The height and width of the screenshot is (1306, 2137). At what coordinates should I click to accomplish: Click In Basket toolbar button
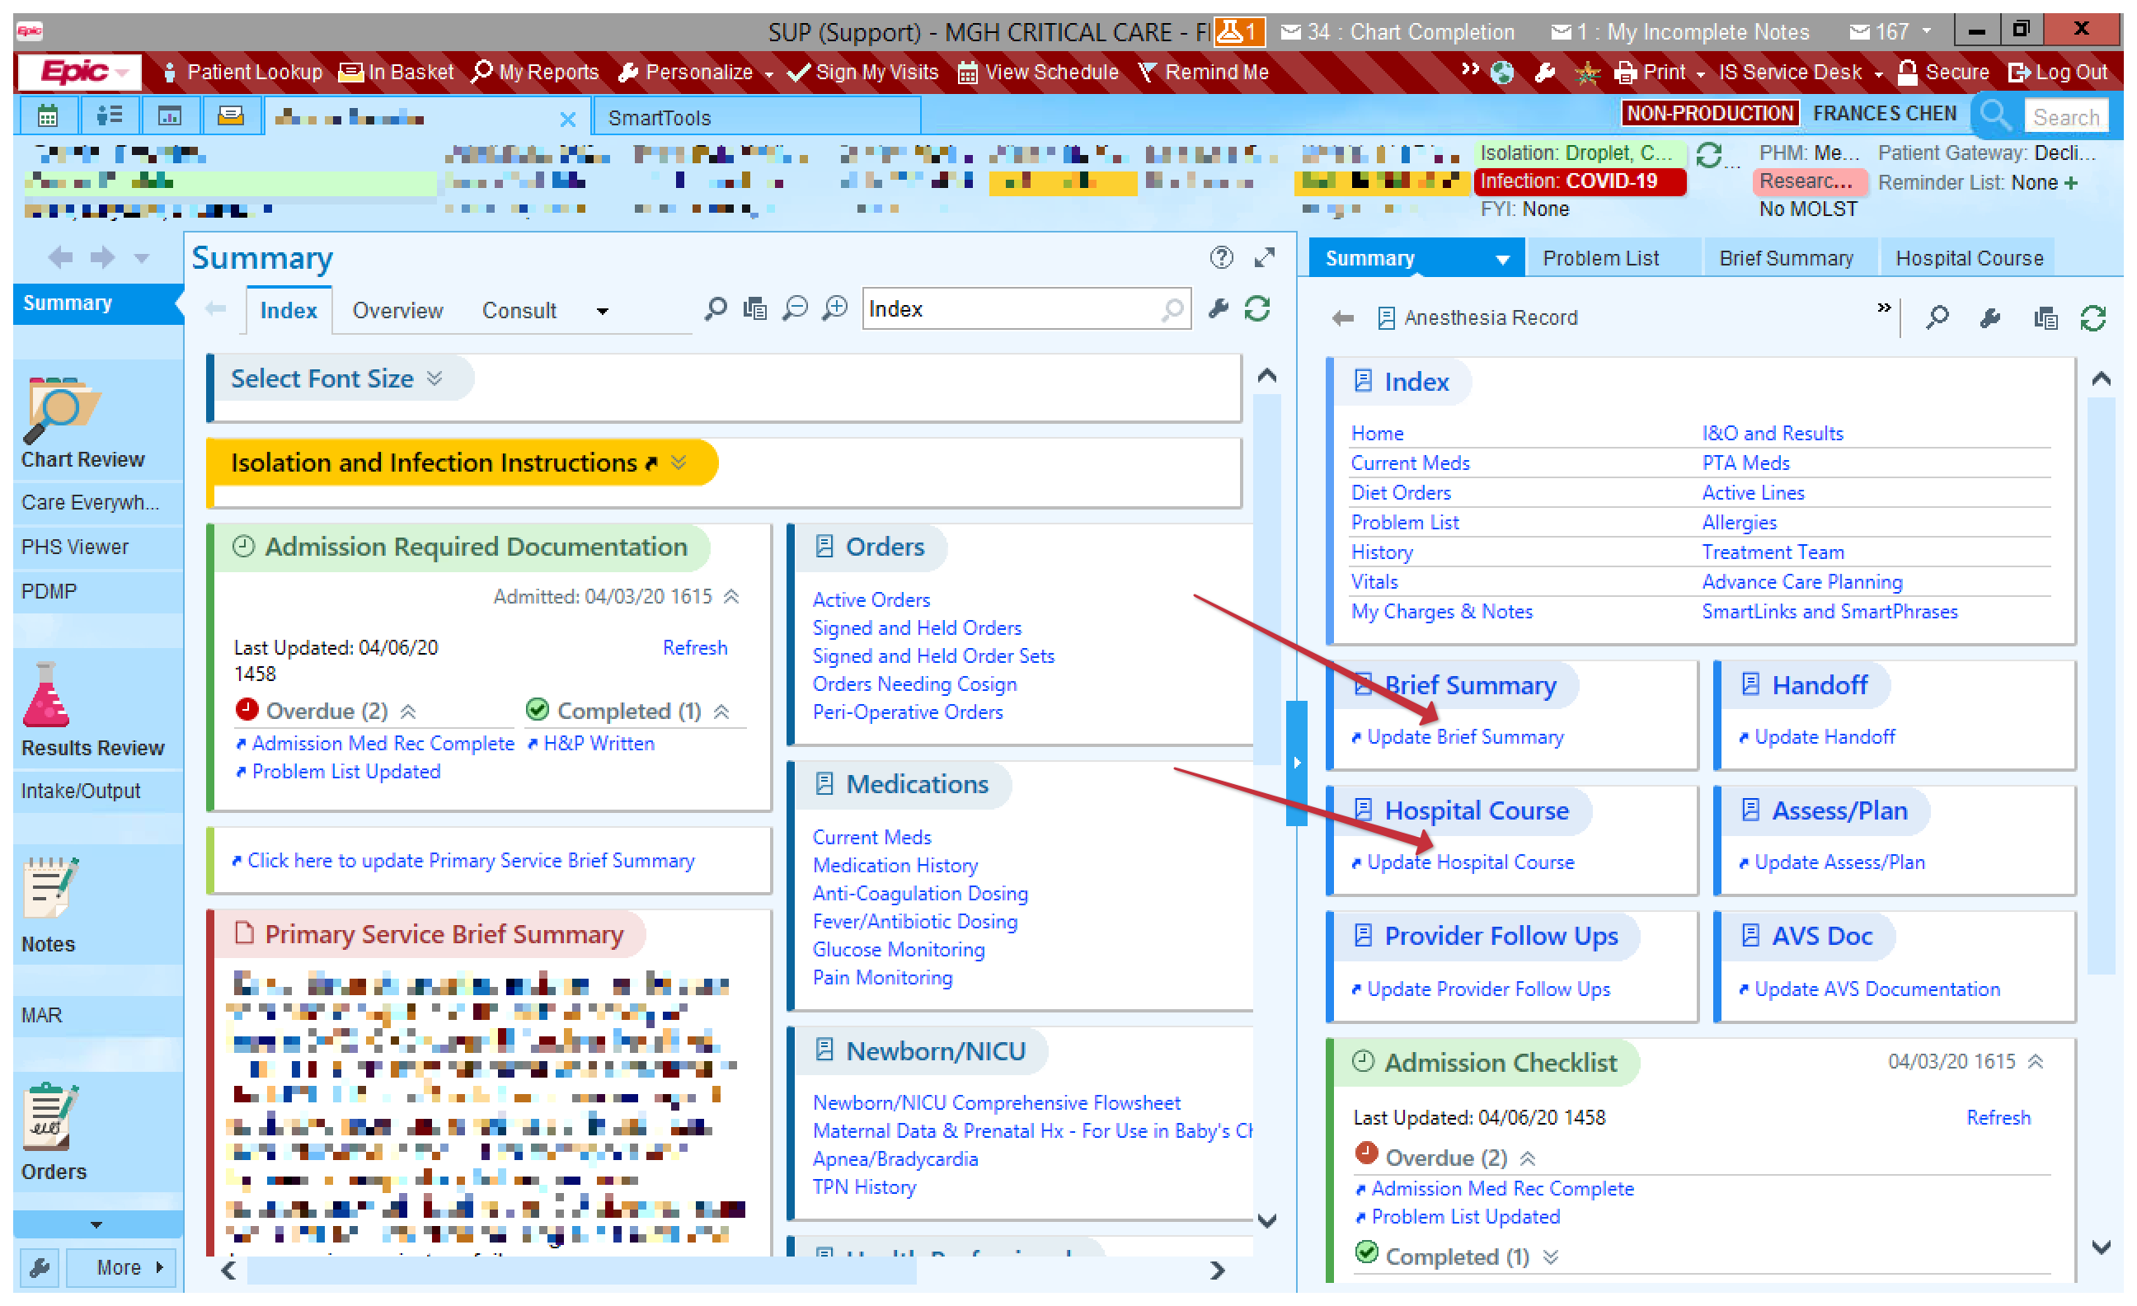click(x=397, y=72)
